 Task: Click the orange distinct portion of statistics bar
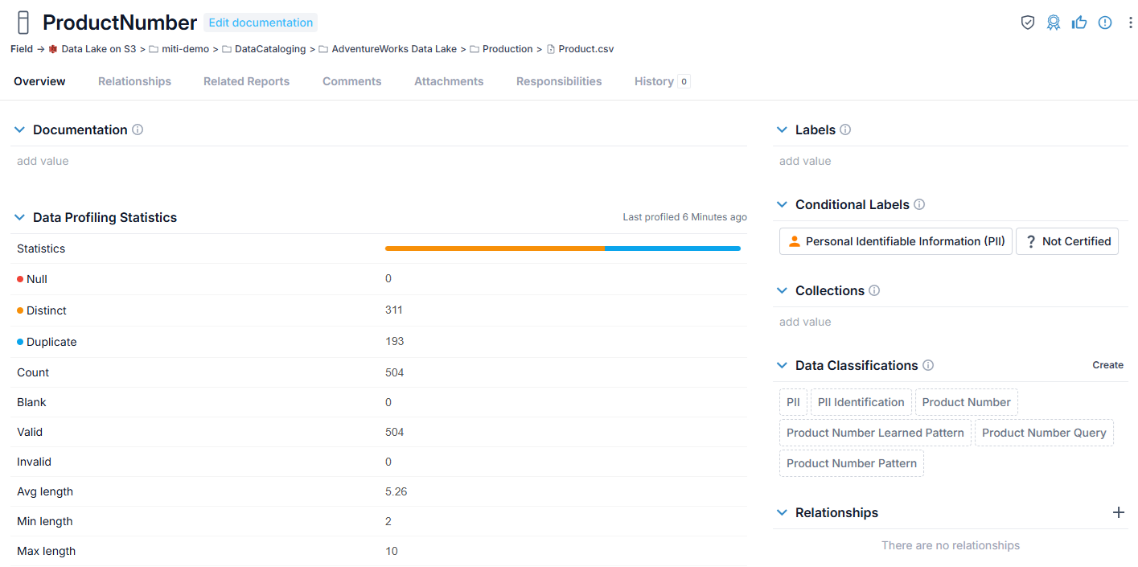pos(495,249)
